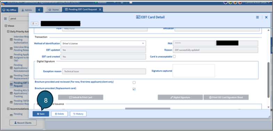Click the Delete button

(59, 114)
